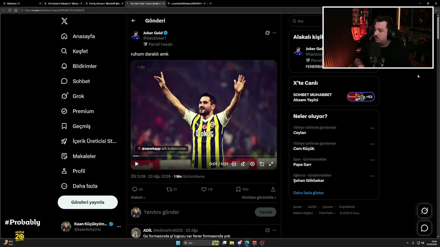440x247 pixels.
Task: Open the Şartlar footer link
Action: 297,207
